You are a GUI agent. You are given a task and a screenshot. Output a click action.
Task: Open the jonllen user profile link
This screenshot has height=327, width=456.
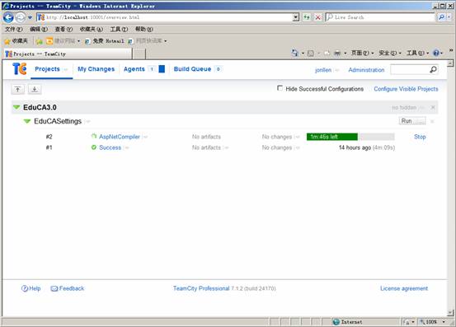coord(323,70)
